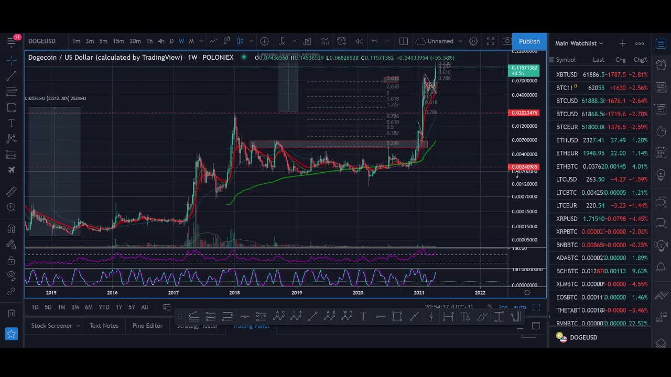
Task: Toggle the favorites star toolbar button
Action: point(11,334)
